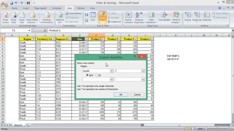Screen dimensions: 234x131
Task: Switch to the Home ribbon tab
Action: click(x=15, y=8)
